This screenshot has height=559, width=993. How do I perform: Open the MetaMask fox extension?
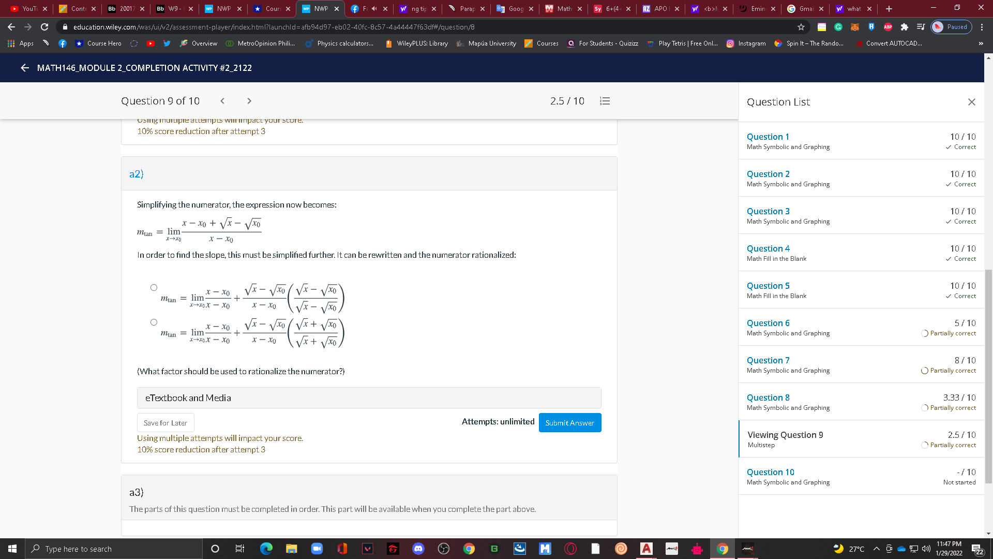point(854,27)
